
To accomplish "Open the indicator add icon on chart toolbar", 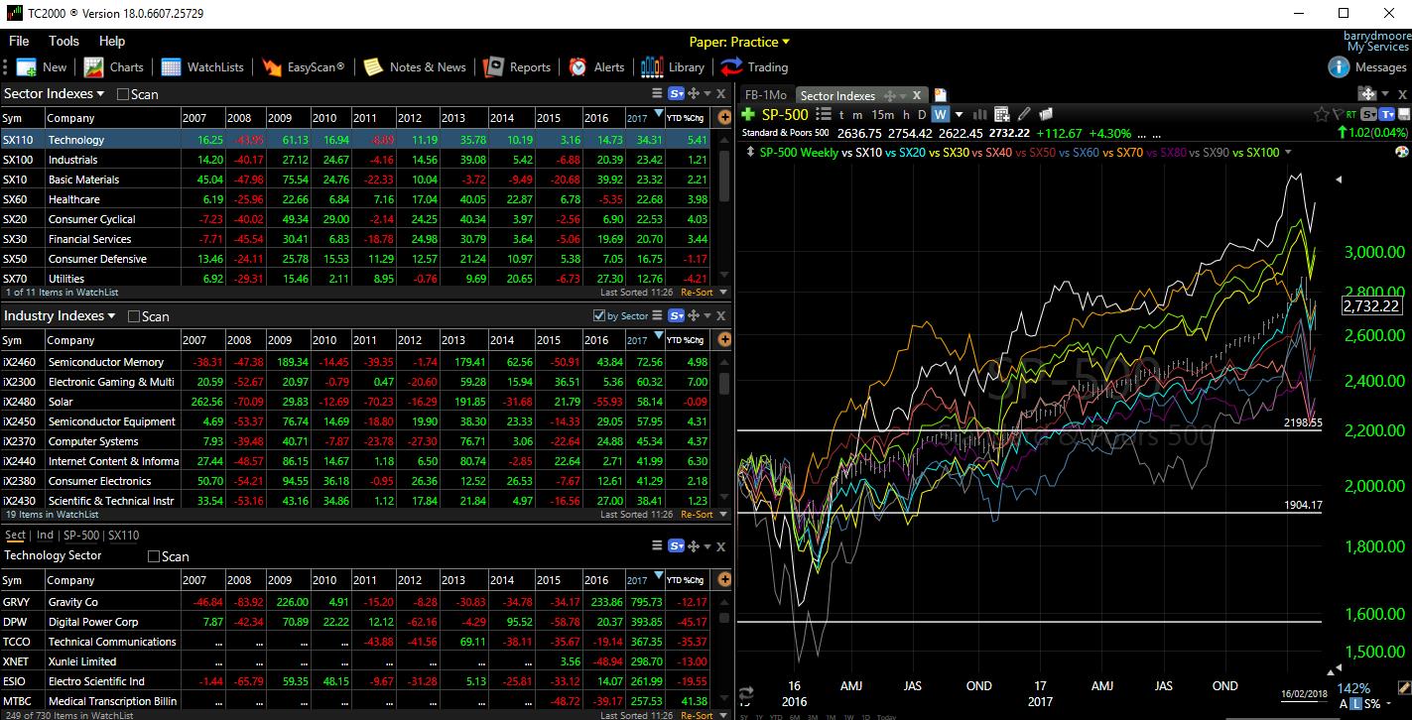I will tap(1002, 115).
